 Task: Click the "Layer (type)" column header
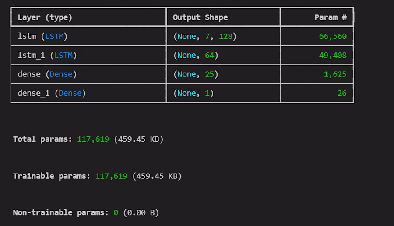coord(45,17)
